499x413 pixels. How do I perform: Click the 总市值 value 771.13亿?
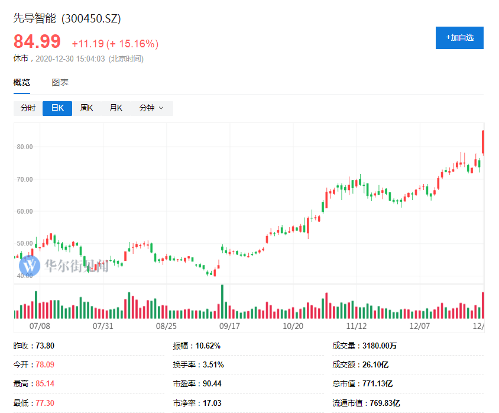click(x=377, y=383)
